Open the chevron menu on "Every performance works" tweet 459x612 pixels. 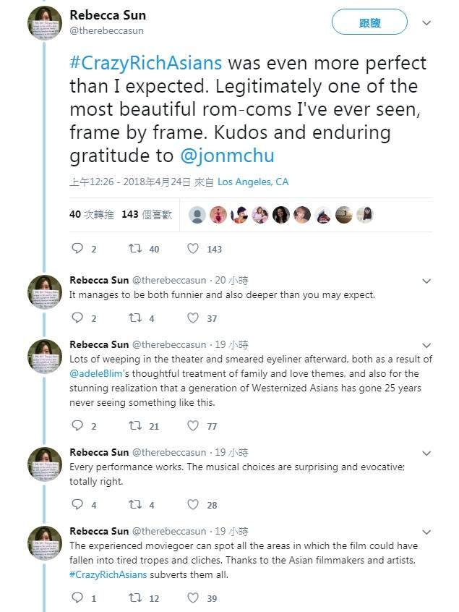click(x=426, y=454)
